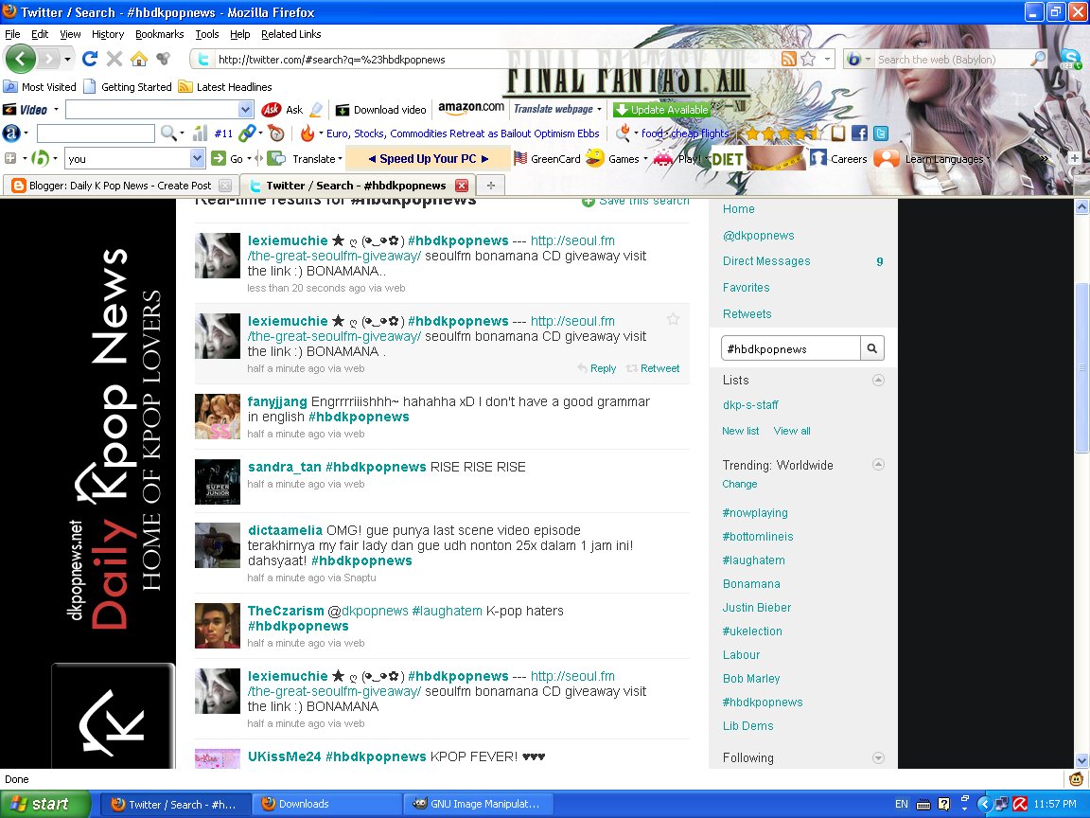Close the Twitter Search tab
The height and width of the screenshot is (818, 1090).
coord(462,186)
